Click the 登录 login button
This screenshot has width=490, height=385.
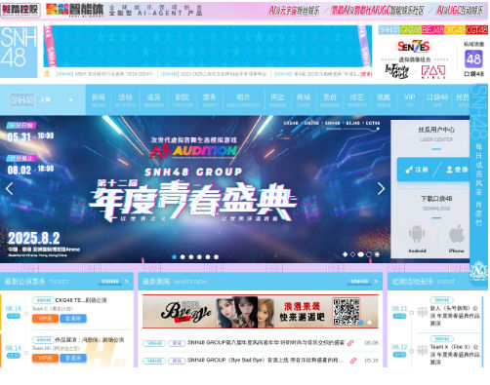click(x=456, y=170)
